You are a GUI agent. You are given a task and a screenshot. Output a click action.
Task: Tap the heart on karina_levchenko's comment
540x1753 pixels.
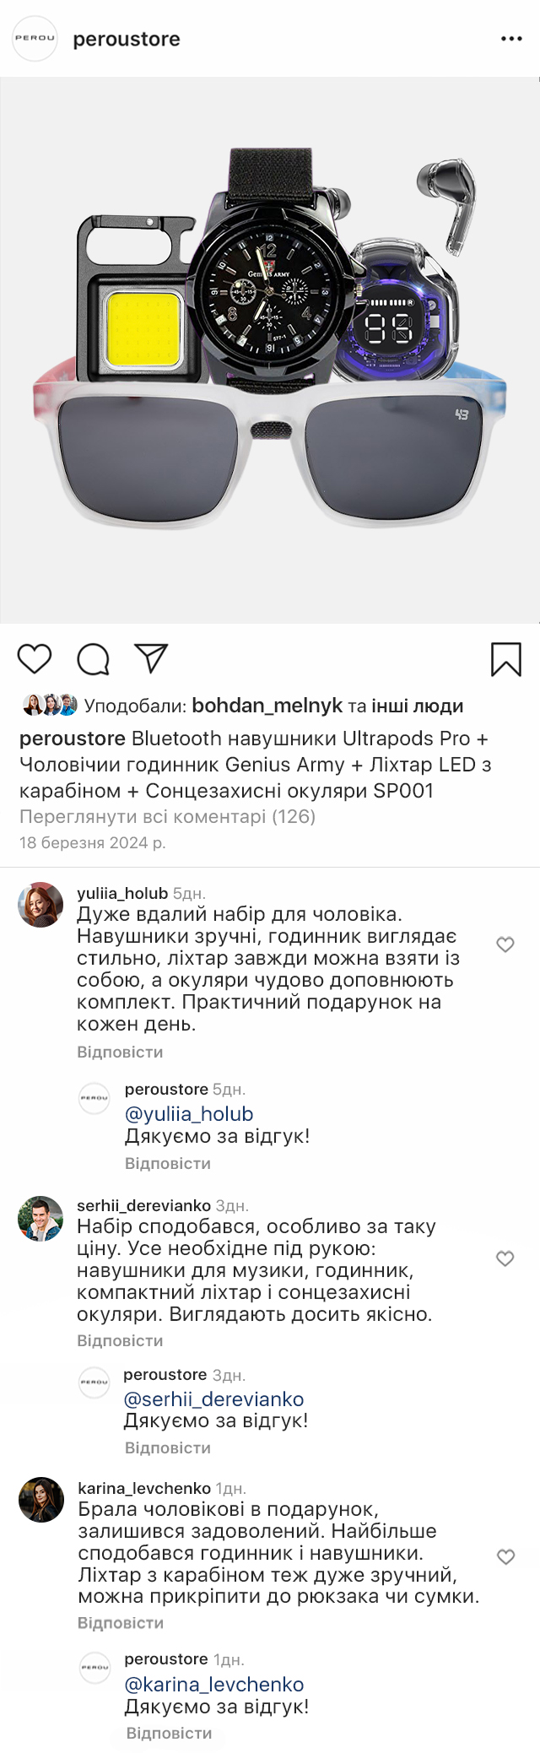pos(505,1557)
